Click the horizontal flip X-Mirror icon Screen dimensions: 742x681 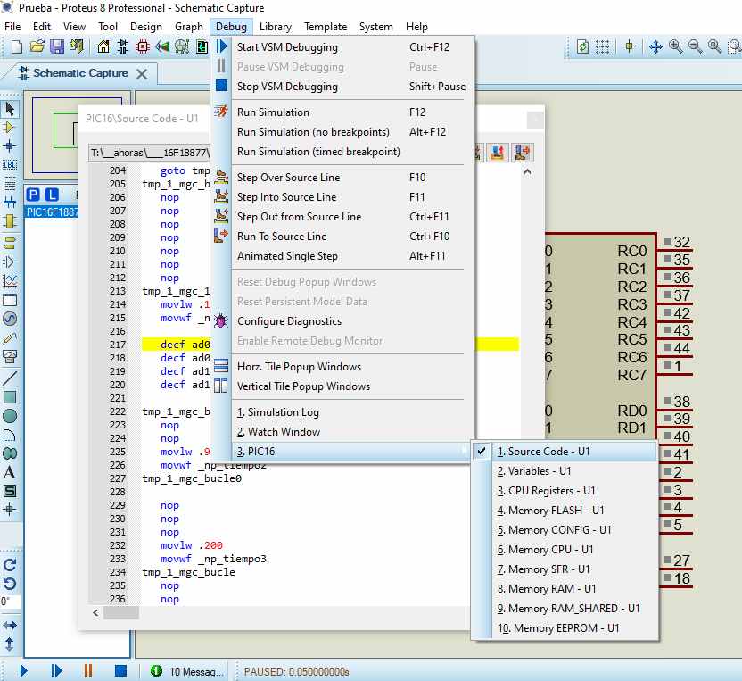click(x=10, y=625)
